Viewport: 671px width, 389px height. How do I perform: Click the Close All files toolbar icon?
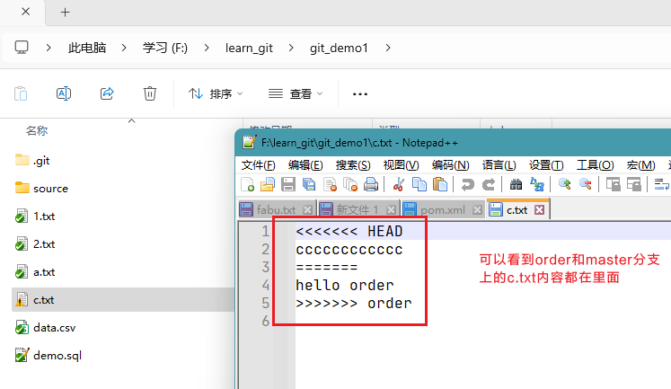(350, 184)
